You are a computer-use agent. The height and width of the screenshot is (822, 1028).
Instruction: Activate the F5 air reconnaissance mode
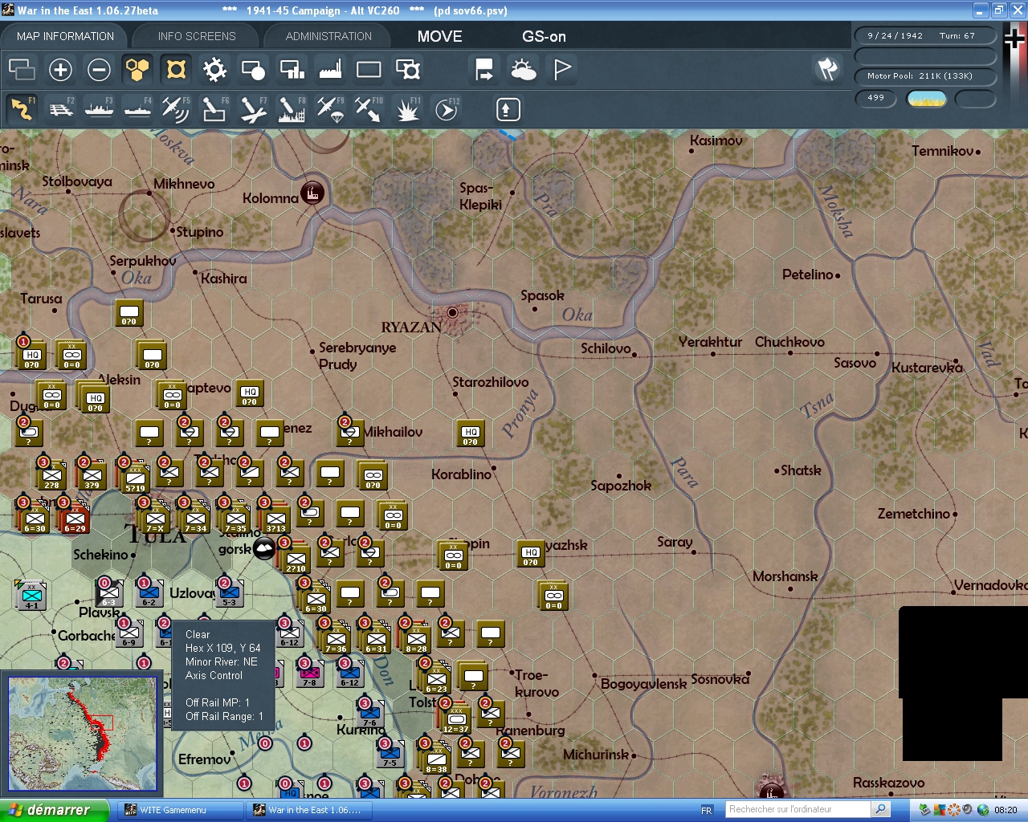(176, 108)
